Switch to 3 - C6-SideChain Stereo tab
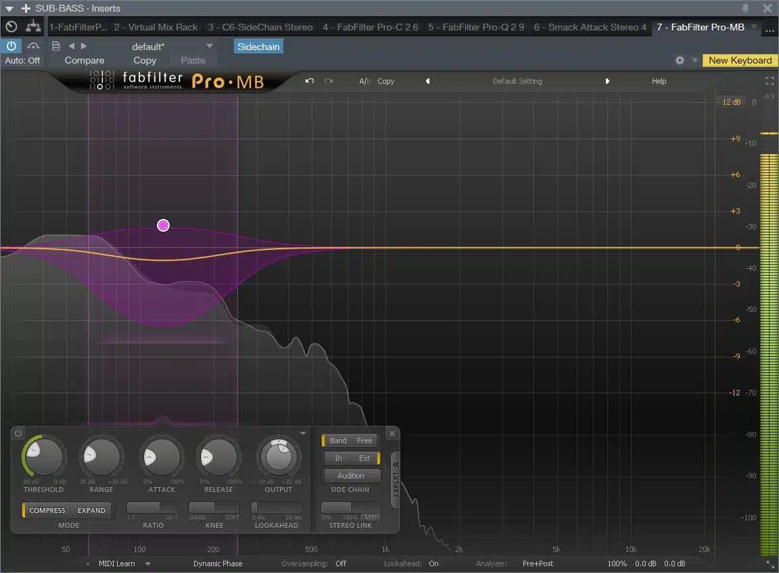 pos(260,27)
